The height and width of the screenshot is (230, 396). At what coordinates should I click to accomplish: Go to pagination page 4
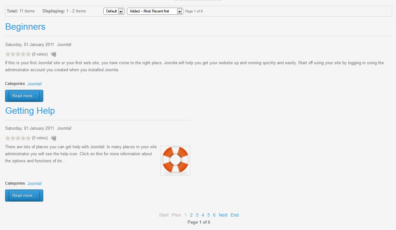(x=203, y=215)
